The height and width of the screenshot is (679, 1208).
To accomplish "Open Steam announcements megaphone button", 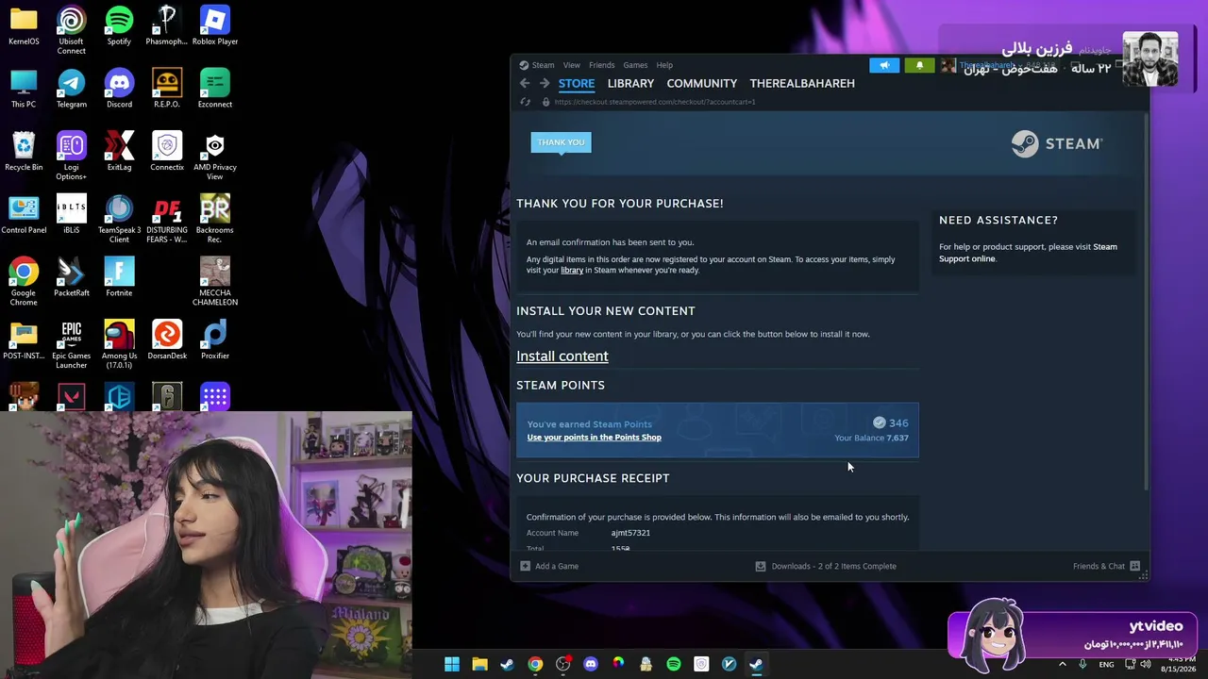I will pos(884,65).
